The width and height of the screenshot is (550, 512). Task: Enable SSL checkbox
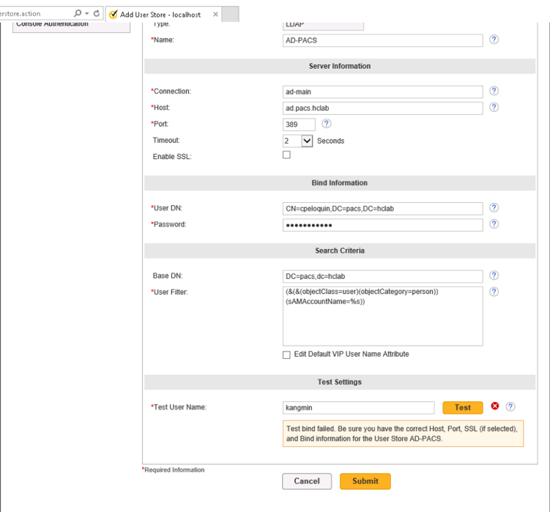click(286, 155)
